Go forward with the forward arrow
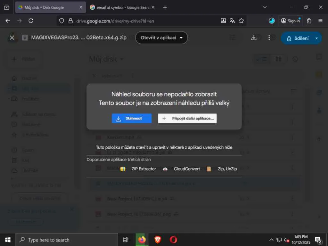 tap(20, 21)
